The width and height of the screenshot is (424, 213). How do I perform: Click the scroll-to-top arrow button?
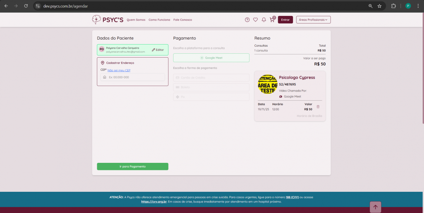click(375, 207)
